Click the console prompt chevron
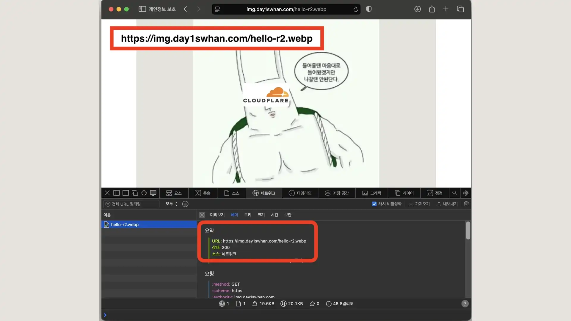 tap(105, 315)
